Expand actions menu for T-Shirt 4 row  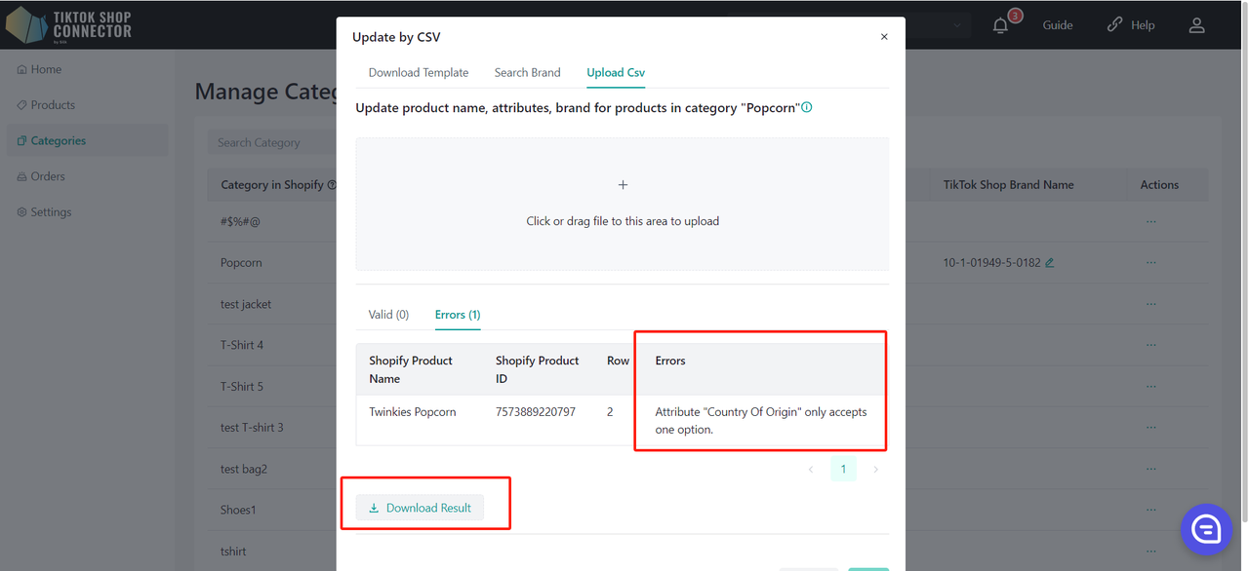click(x=1151, y=345)
